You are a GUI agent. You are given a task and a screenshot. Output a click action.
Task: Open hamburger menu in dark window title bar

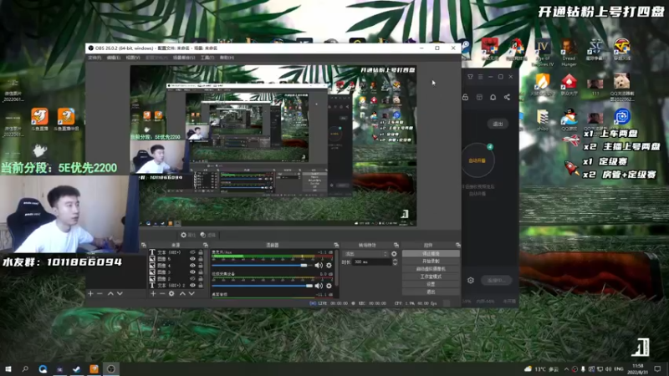pyautogui.click(x=480, y=77)
